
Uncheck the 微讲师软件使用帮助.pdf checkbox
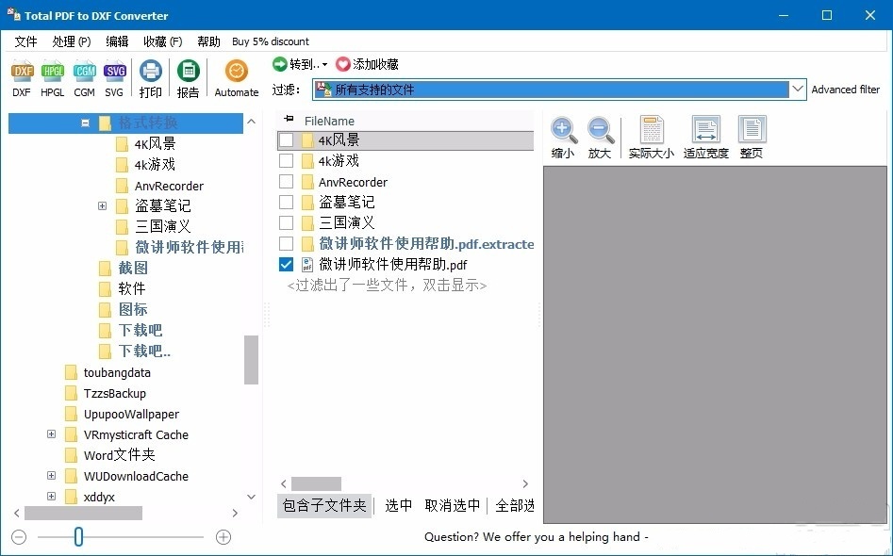click(286, 265)
